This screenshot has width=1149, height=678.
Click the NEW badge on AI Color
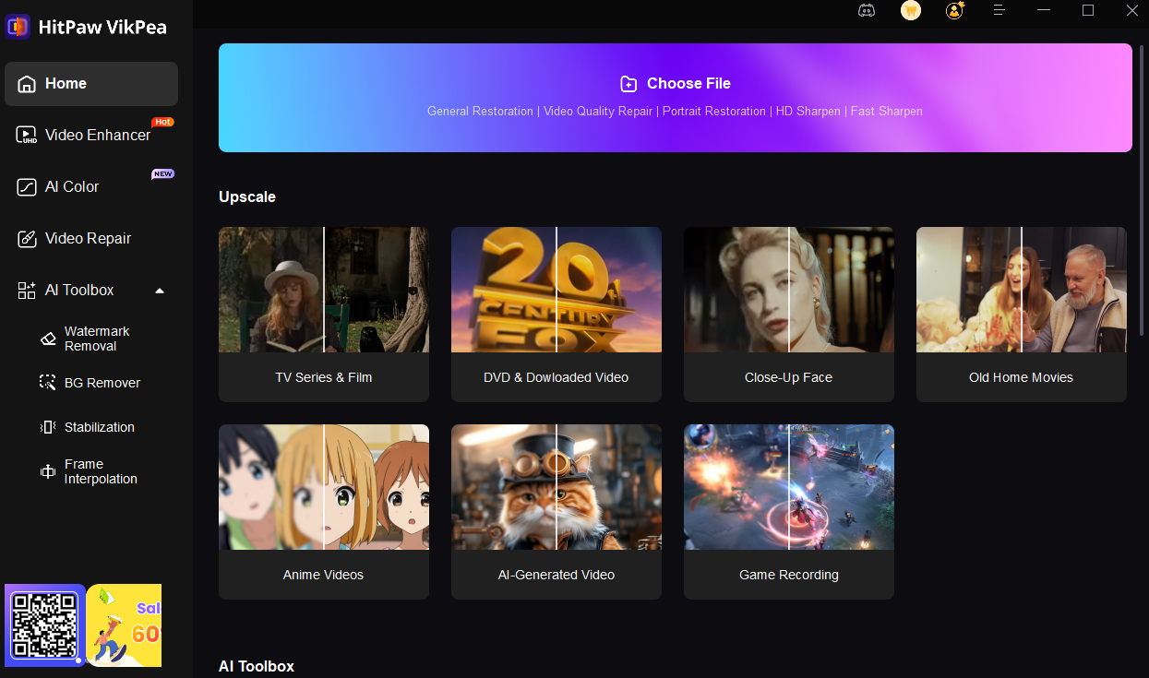[x=162, y=173]
